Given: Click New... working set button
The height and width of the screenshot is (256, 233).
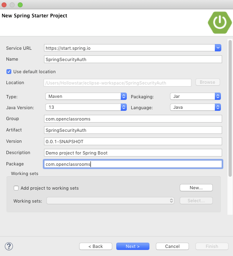Looking at the screenshot, I should 196,188.
